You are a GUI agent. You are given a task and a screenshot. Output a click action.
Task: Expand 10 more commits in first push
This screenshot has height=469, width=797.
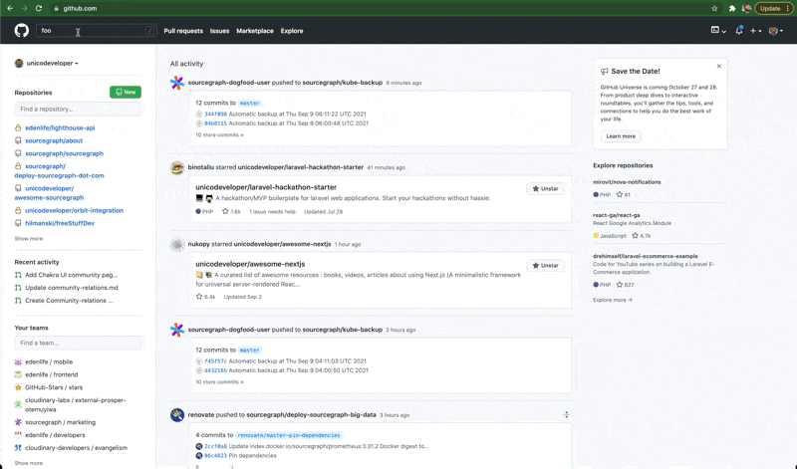219,134
